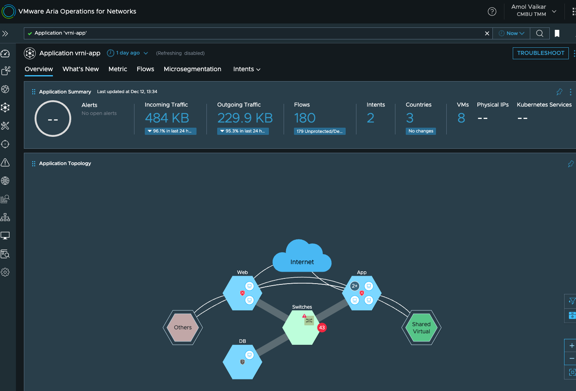The height and width of the screenshot is (391, 576).
Task: Open the globe network sidebar icon
Action: coord(5,181)
